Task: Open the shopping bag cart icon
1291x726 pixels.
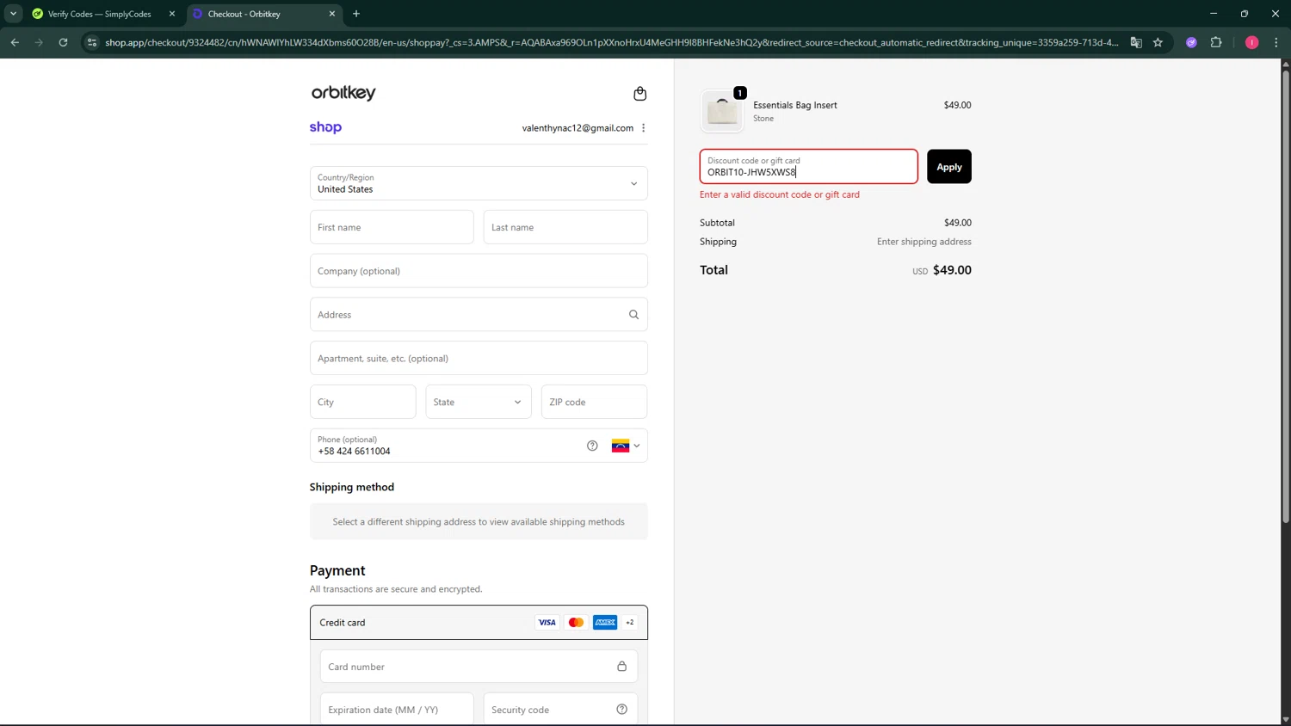Action: [639, 94]
